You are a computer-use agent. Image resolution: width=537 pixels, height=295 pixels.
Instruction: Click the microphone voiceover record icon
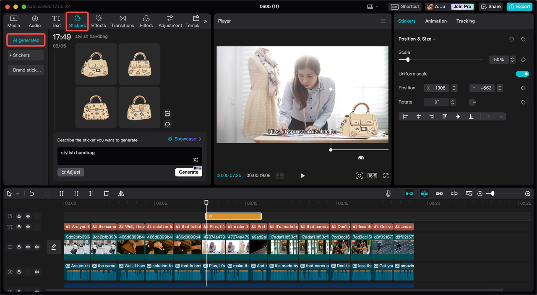(388, 193)
